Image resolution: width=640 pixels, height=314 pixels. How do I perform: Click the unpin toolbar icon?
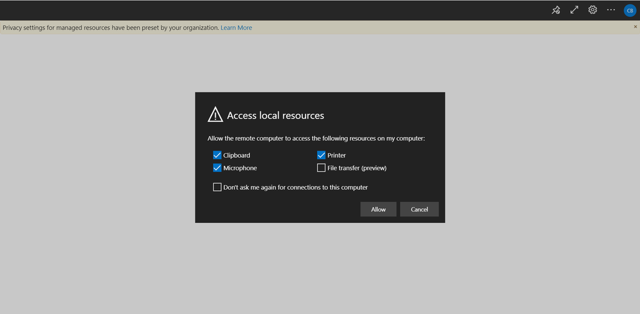coord(556,10)
